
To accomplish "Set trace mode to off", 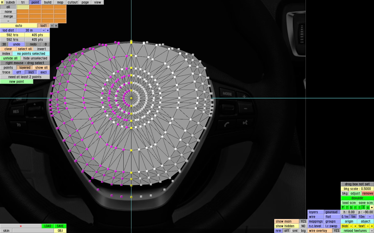I will click(x=19, y=72).
